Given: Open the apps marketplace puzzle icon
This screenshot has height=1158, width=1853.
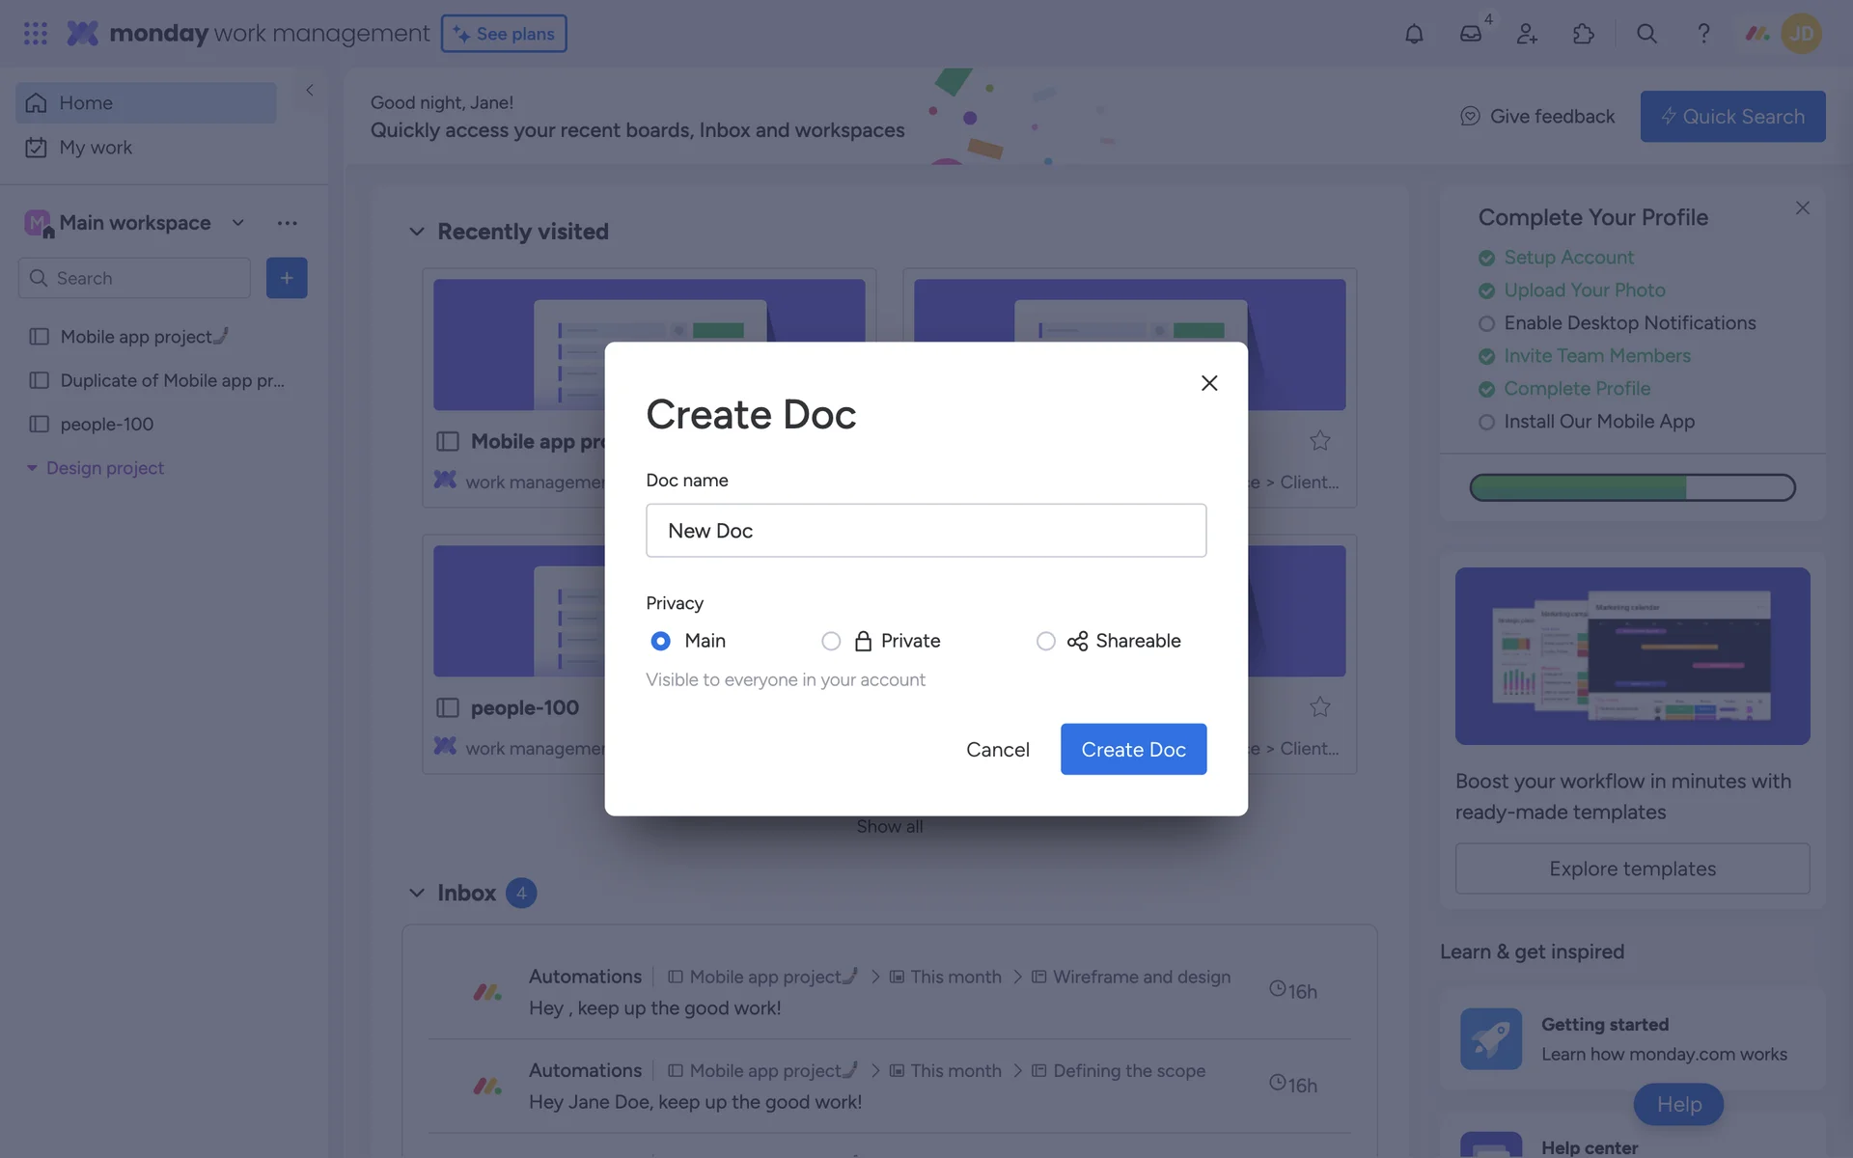Looking at the screenshot, I should (1584, 34).
